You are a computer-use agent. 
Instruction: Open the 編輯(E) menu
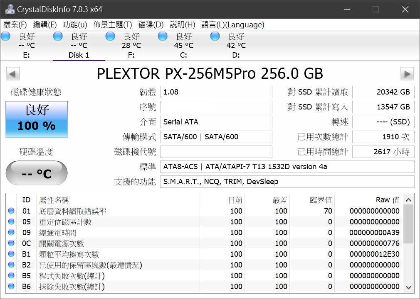(x=45, y=25)
